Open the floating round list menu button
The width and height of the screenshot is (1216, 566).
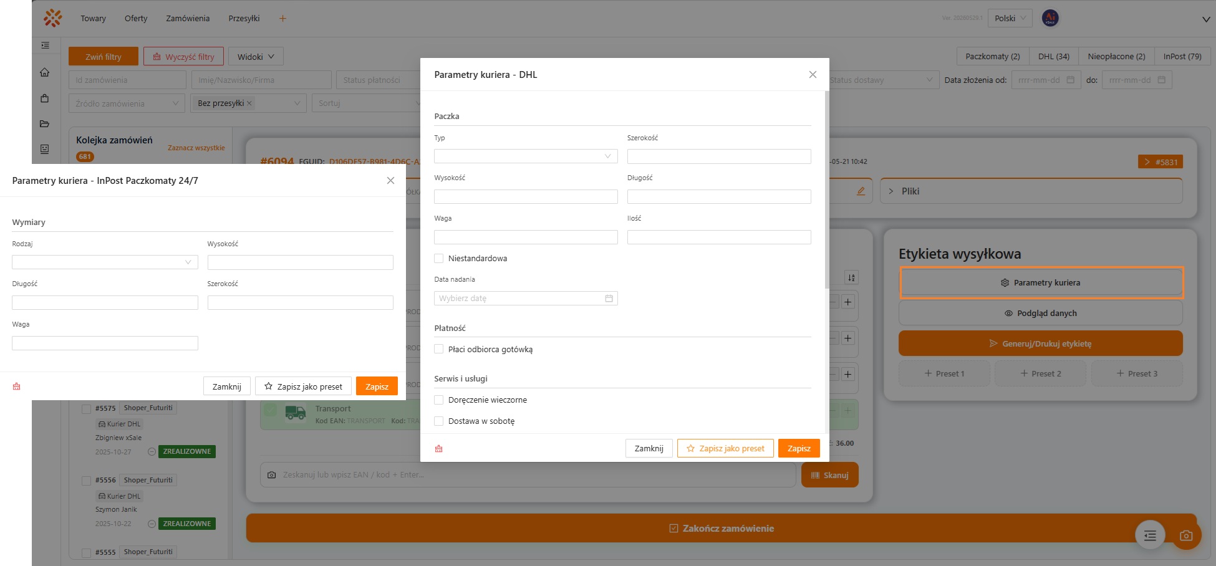tap(1150, 535)
